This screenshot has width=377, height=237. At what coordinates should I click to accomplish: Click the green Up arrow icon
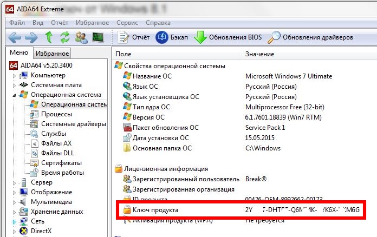[x=49, y=37]
